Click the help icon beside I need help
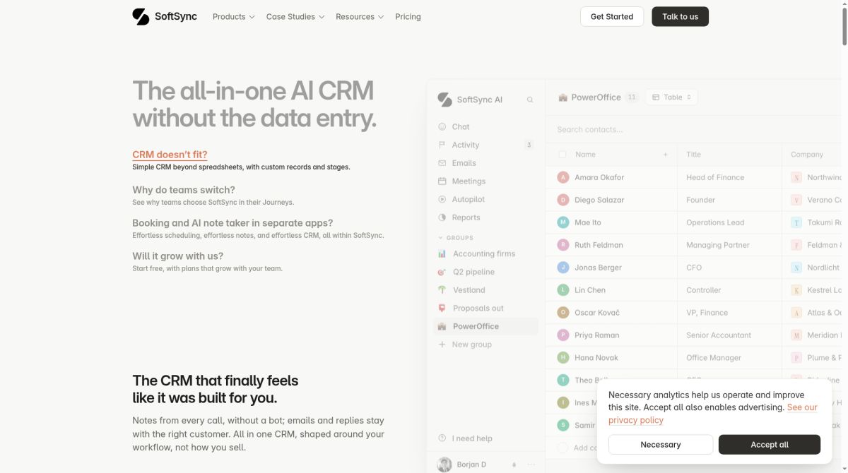Screen dimensions: 848x473 coord(442,438)
